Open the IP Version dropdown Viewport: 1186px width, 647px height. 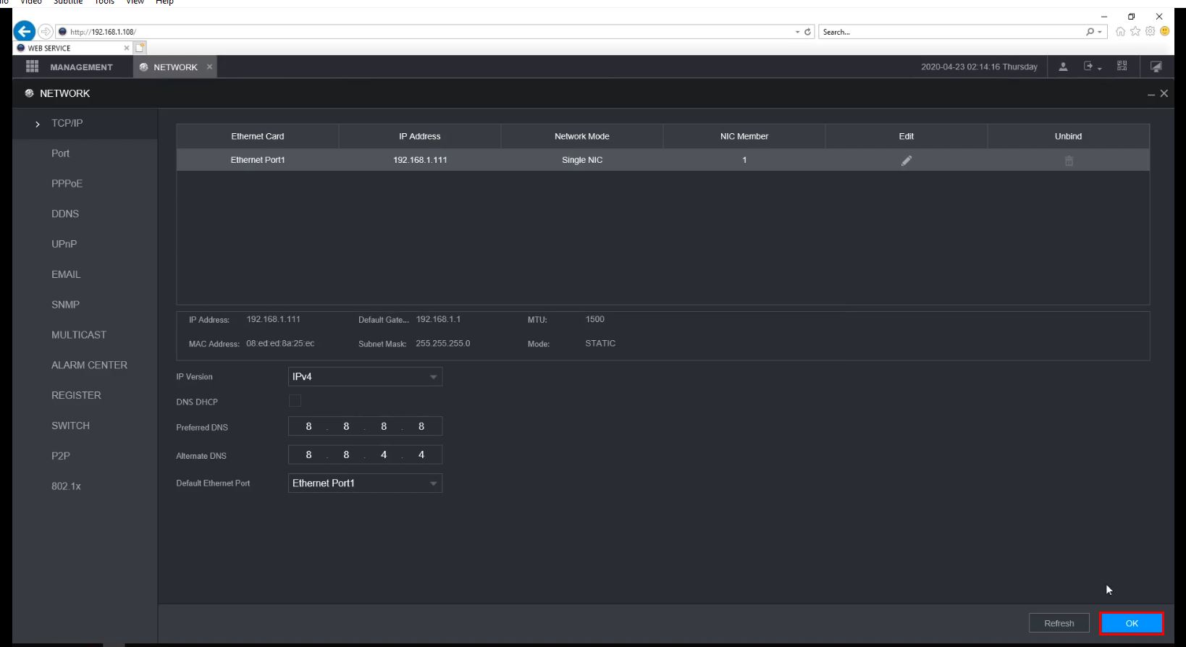[x=365, y=377]
